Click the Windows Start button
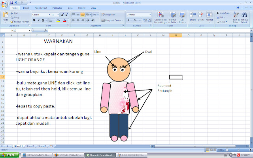253x158 pixels. click(9, 155)
